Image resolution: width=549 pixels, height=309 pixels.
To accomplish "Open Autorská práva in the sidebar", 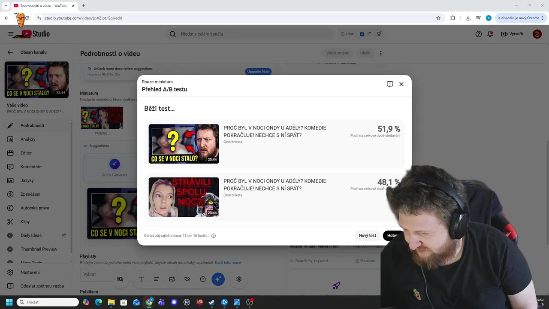I will click(x=36, y=208).
